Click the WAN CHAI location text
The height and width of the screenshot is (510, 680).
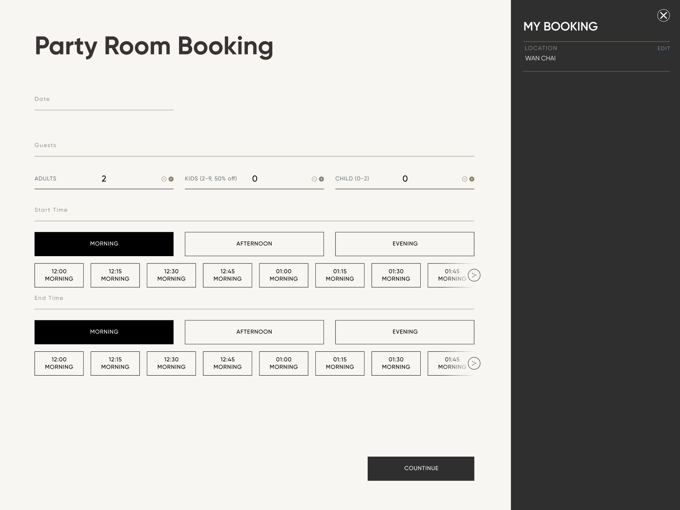(540, 58)
